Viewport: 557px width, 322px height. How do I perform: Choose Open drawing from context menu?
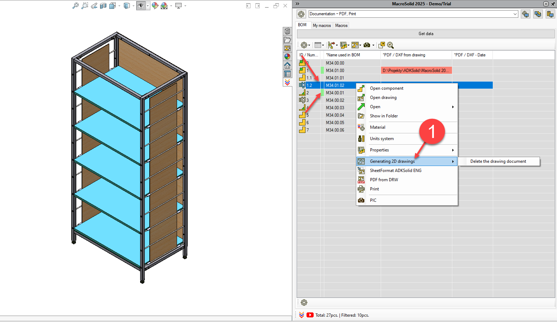tap(407, 98)
